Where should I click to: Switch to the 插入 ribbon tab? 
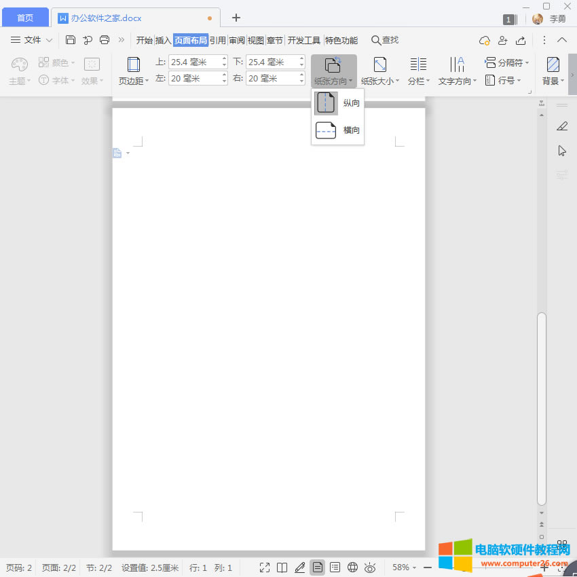point(164,40)
